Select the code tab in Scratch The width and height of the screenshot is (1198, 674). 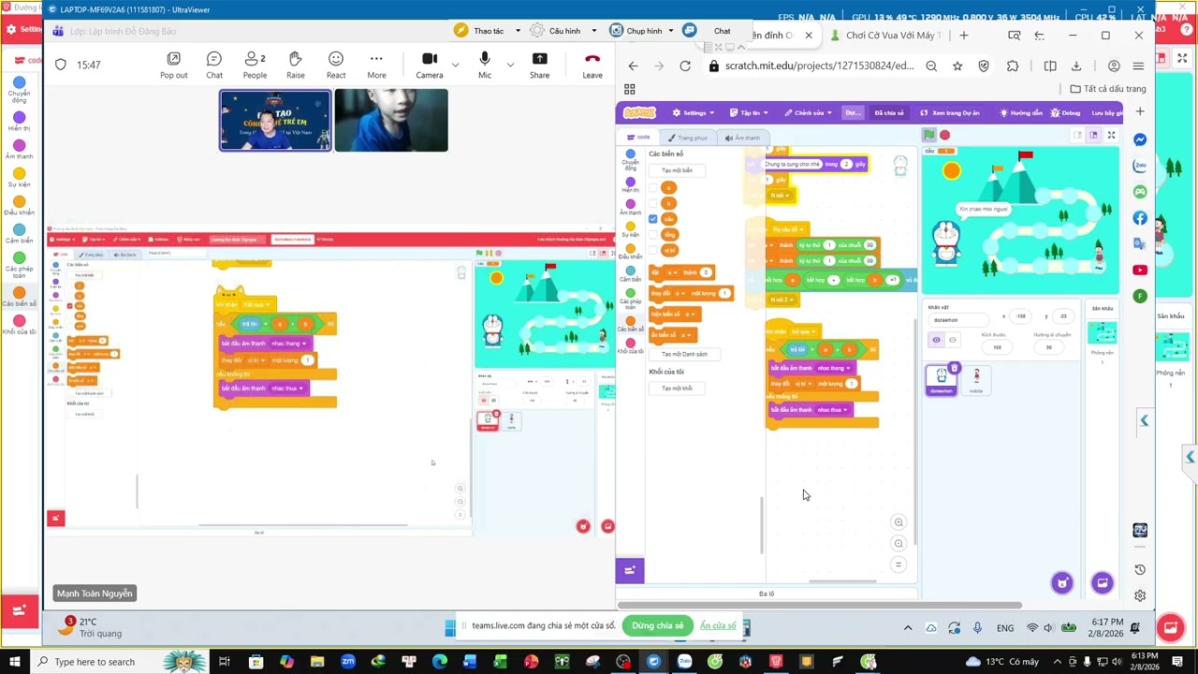(x=638, y=138)
